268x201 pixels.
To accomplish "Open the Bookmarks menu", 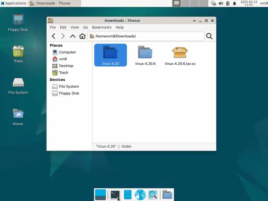I will click(102, 27).
